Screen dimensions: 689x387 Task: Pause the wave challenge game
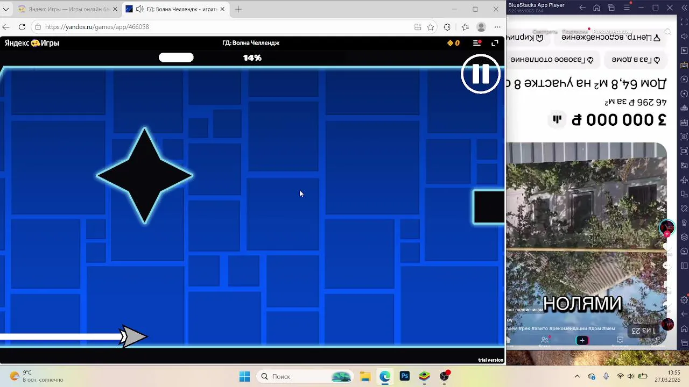(x=480, y=74)
